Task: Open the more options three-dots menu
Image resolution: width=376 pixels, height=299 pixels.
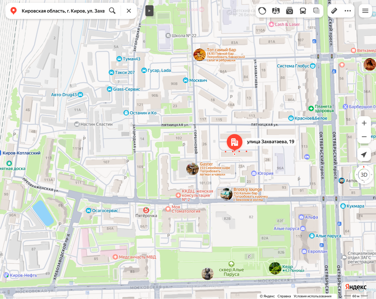Action: 348,11
